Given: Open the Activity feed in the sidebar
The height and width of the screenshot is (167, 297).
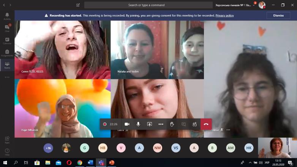Looking at the screenshot, I should click(x=7, y=16).
